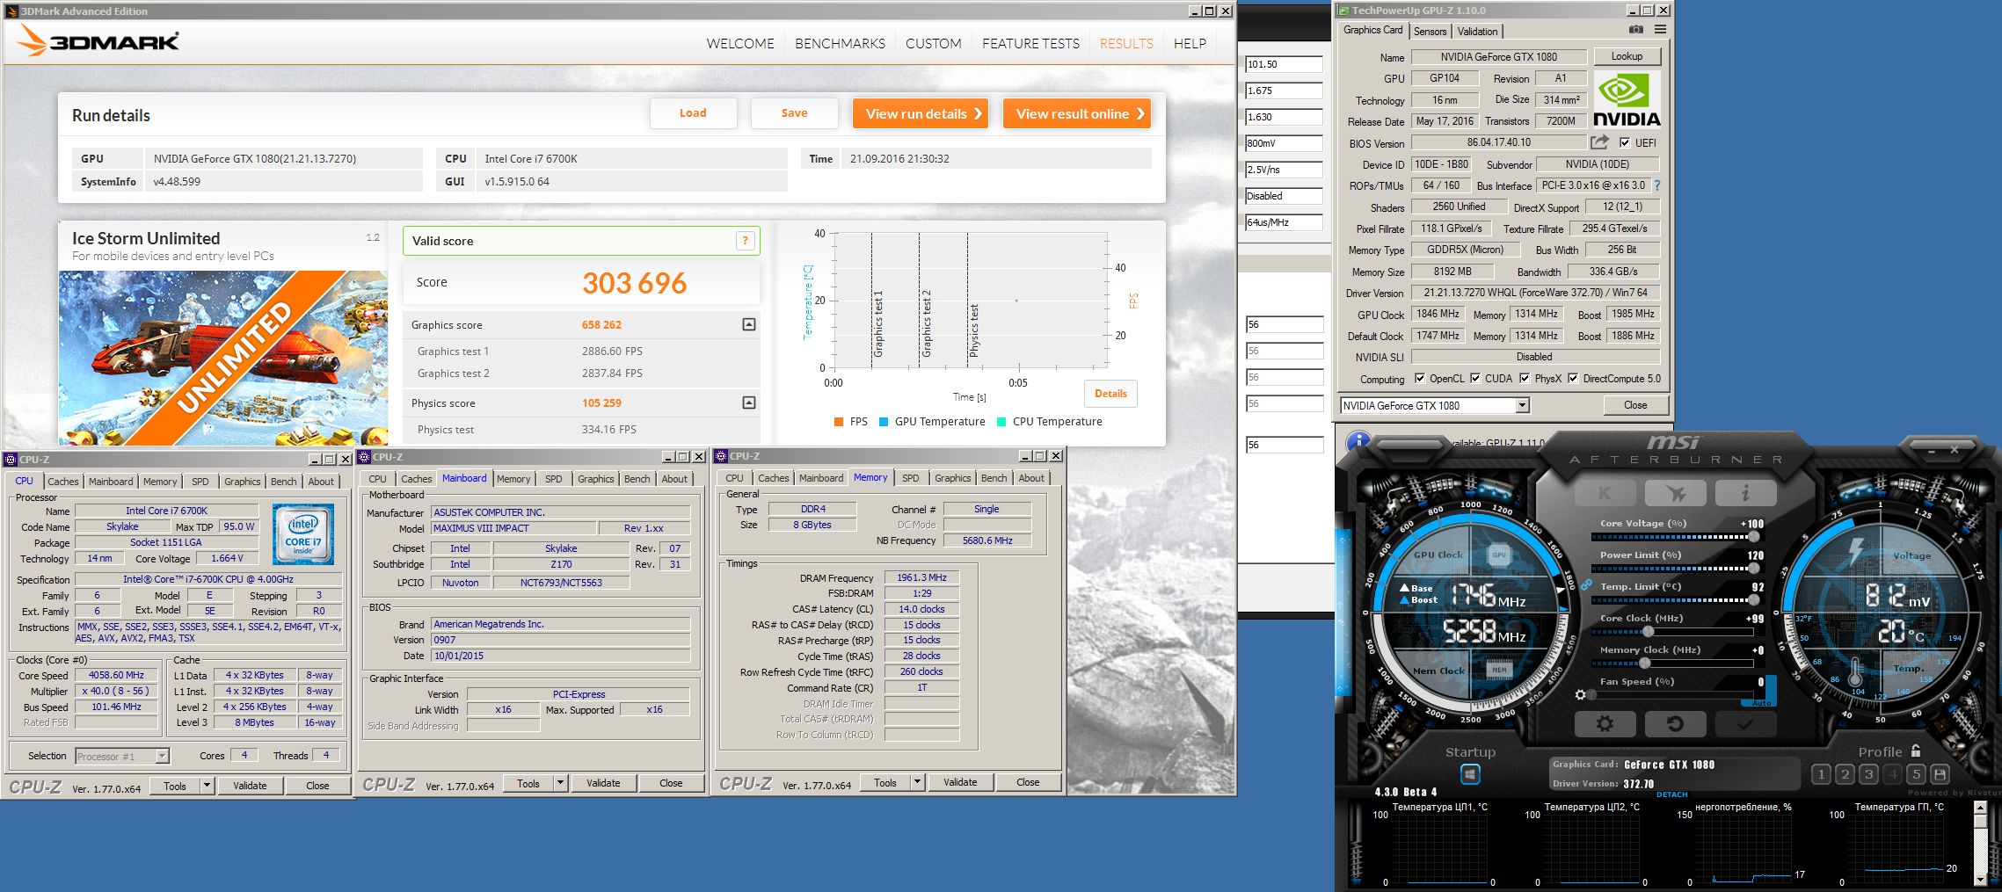The height and width of the screenshot is (892, 2002).
Task: Open the Caches tab in the first CPU-Z window
Action: point(63,482)
